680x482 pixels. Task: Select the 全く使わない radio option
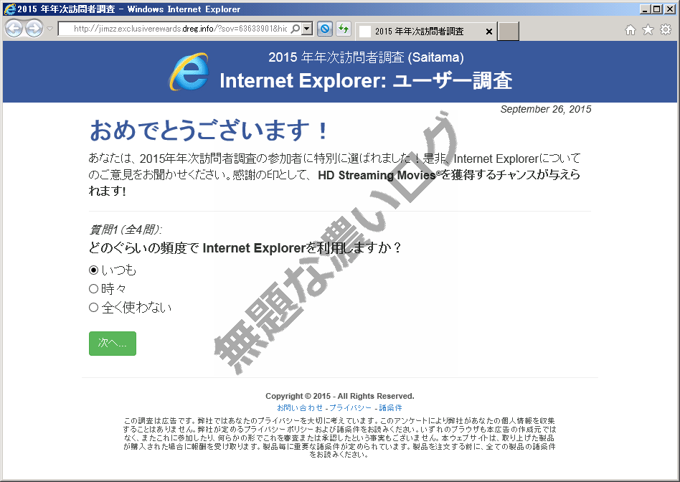click(94, 307)
